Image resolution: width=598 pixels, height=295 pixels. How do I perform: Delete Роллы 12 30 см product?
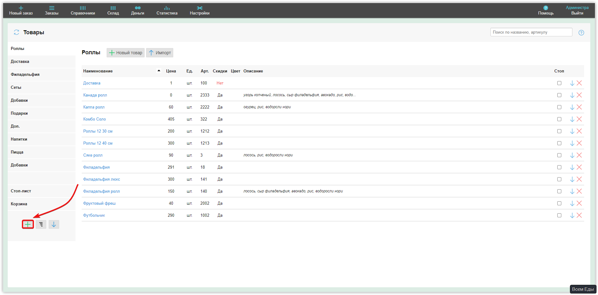click(580, 131)
